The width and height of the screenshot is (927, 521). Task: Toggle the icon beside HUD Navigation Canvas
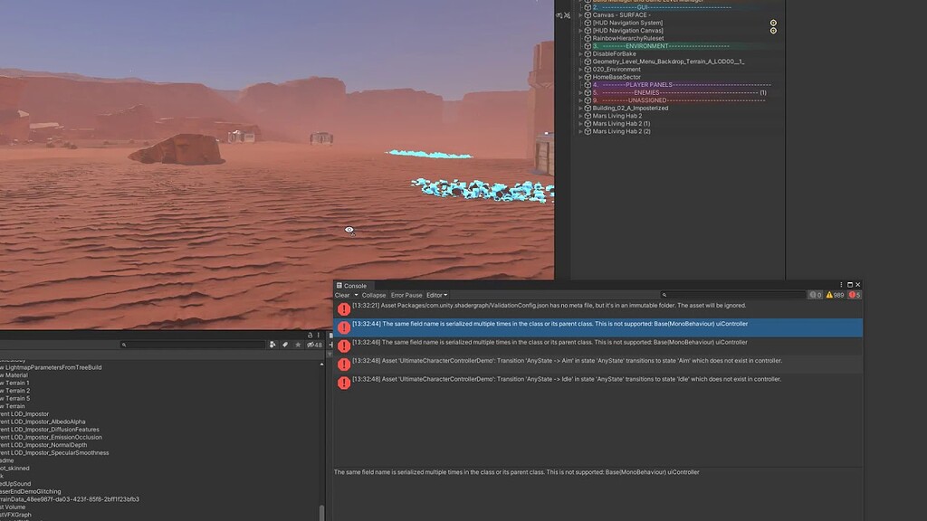pos(774,31)
